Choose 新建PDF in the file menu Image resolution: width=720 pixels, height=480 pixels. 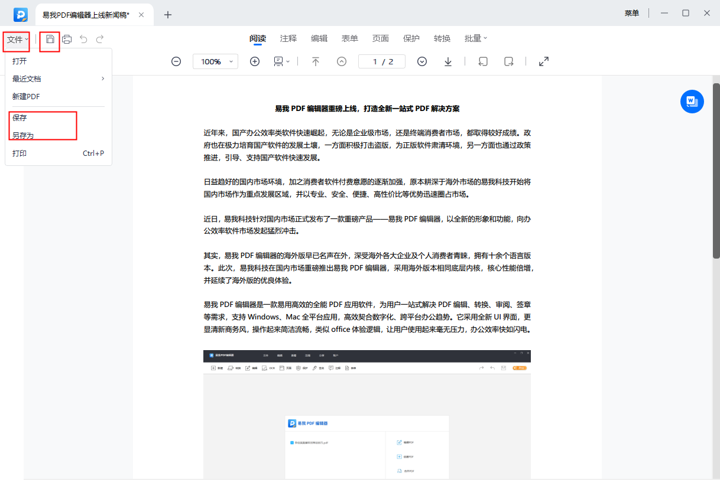(x=26, y=96)
